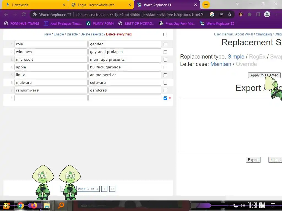Click the gandcrab replacement field
282x211 pixels.
click(x=125, y=90)
